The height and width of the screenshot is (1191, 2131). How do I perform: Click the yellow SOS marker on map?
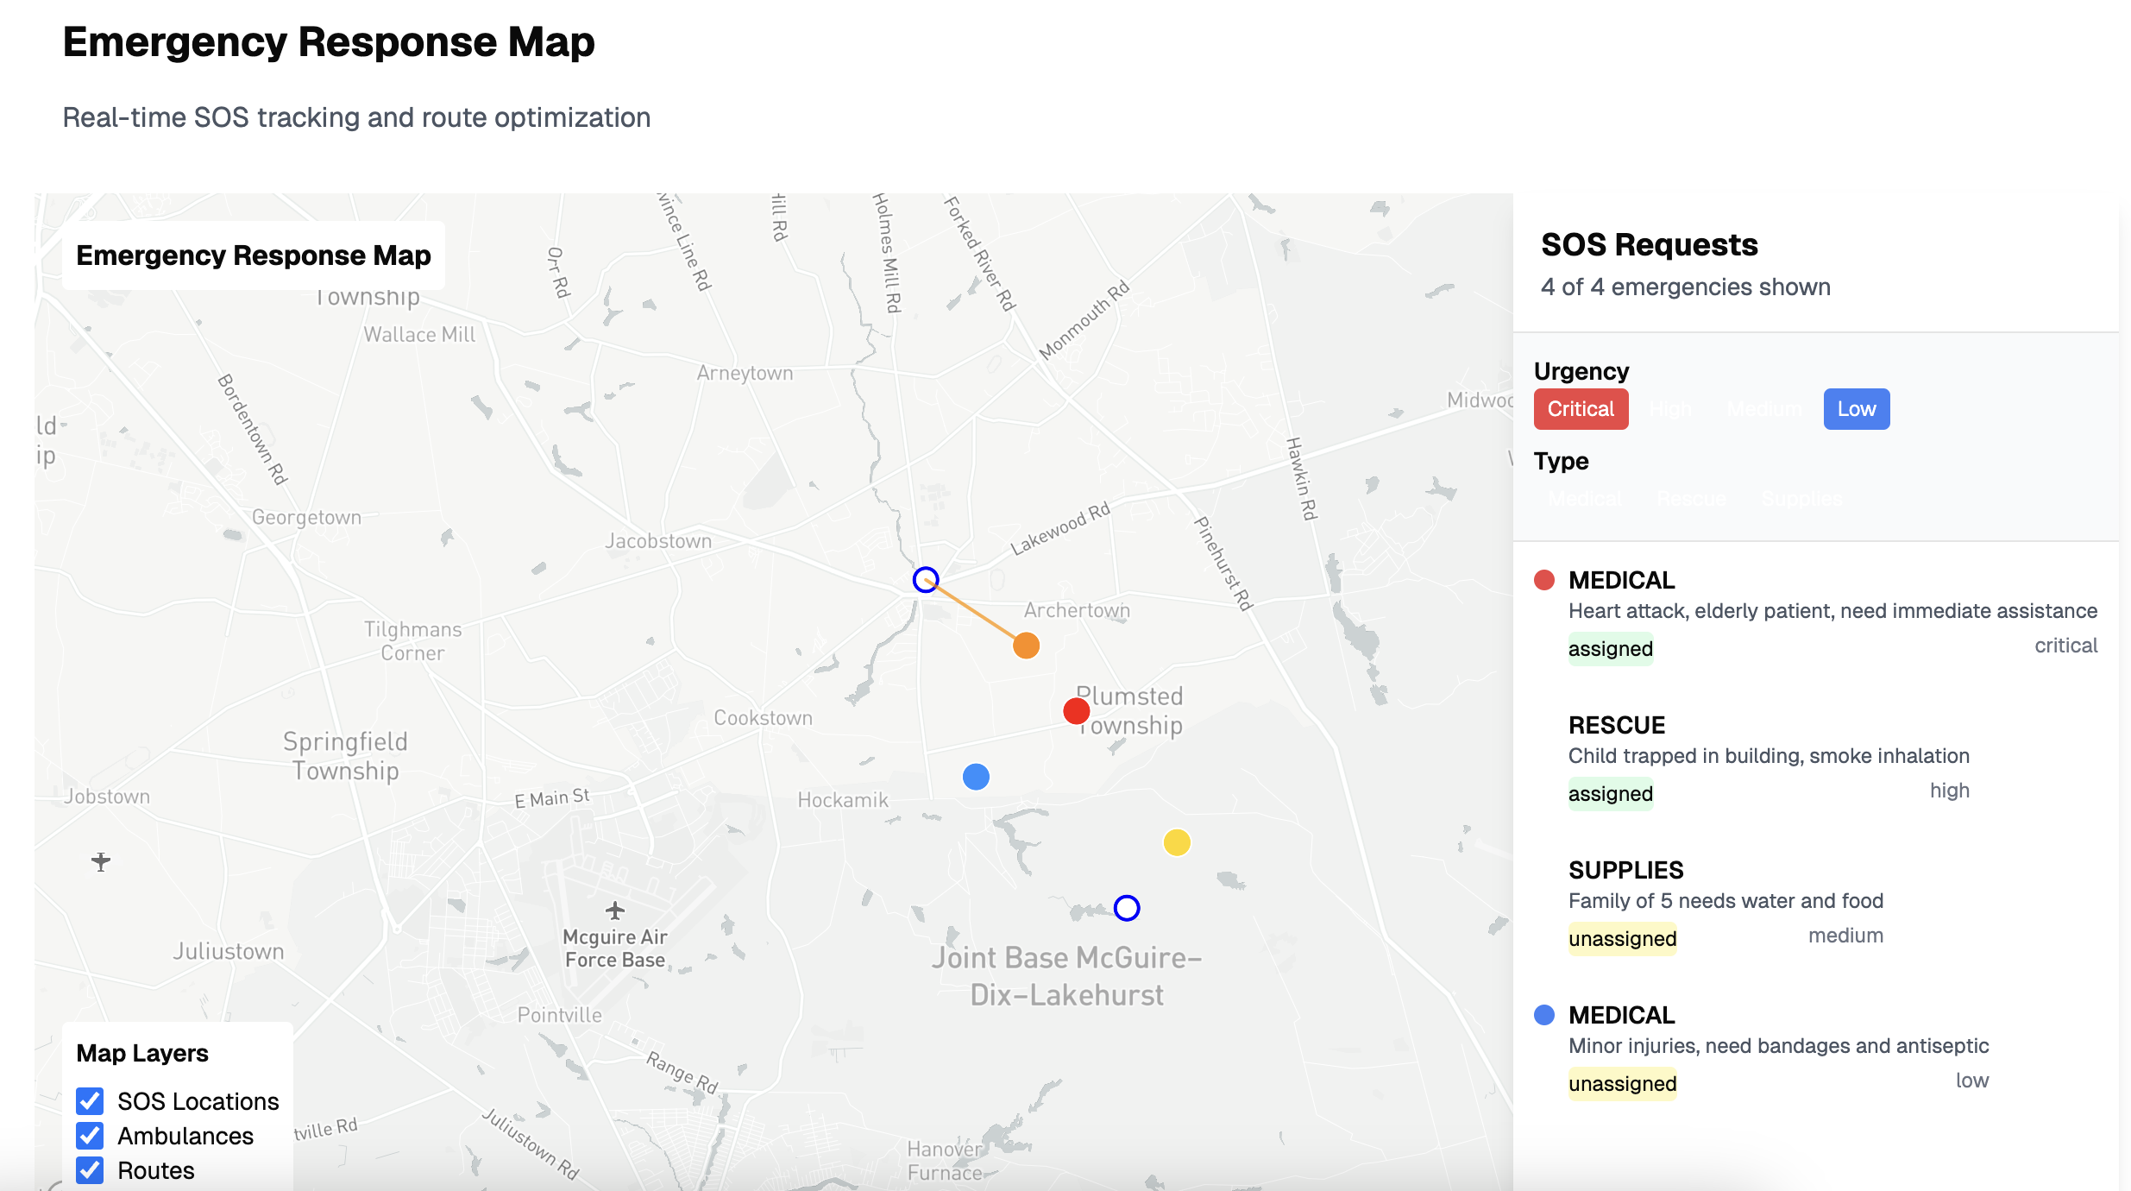(x=1177, y=842)
